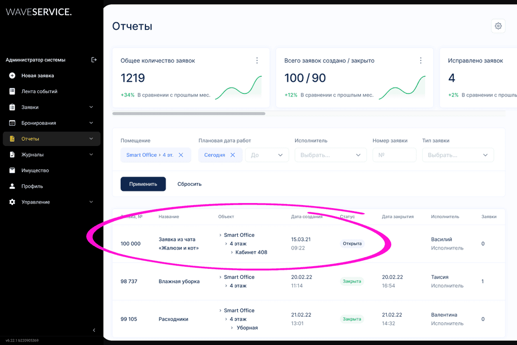
Task: Clear the Сегодня date filter chip
Action: click(x=233, y=155)
